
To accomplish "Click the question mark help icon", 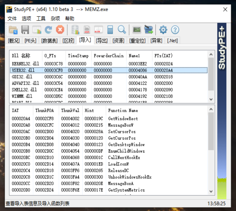I will pyautogui.click(x=175, y=30).
